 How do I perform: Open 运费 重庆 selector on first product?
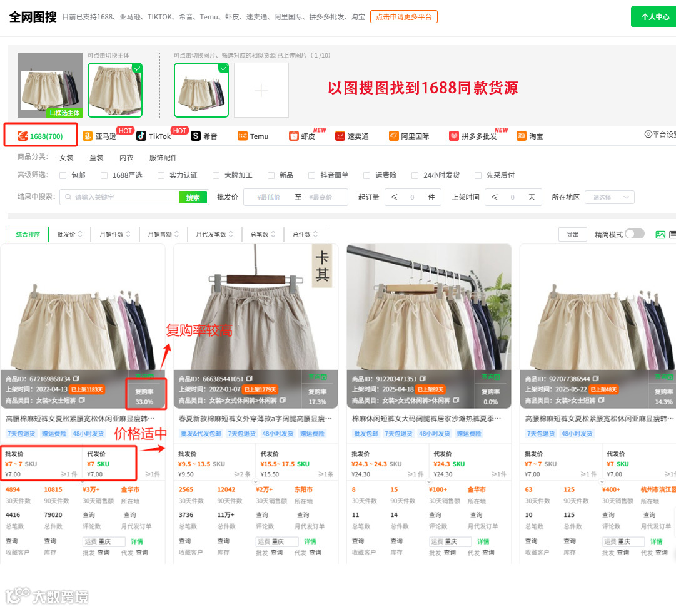coord(104,541)
